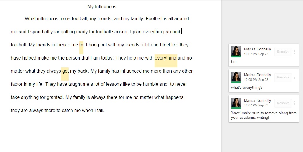Click the 10:08 PM Sep 23 timestamp
Screen dimensions: 303x152
256,80
